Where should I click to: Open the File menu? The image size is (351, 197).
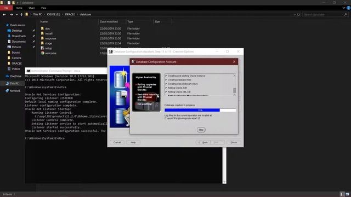coord(6,8)
